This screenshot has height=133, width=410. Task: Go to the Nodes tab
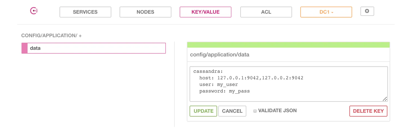point(145,12)
